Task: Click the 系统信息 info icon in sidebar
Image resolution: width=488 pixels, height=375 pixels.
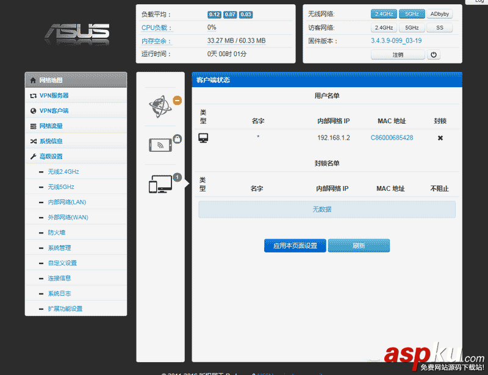Action: 33,141
